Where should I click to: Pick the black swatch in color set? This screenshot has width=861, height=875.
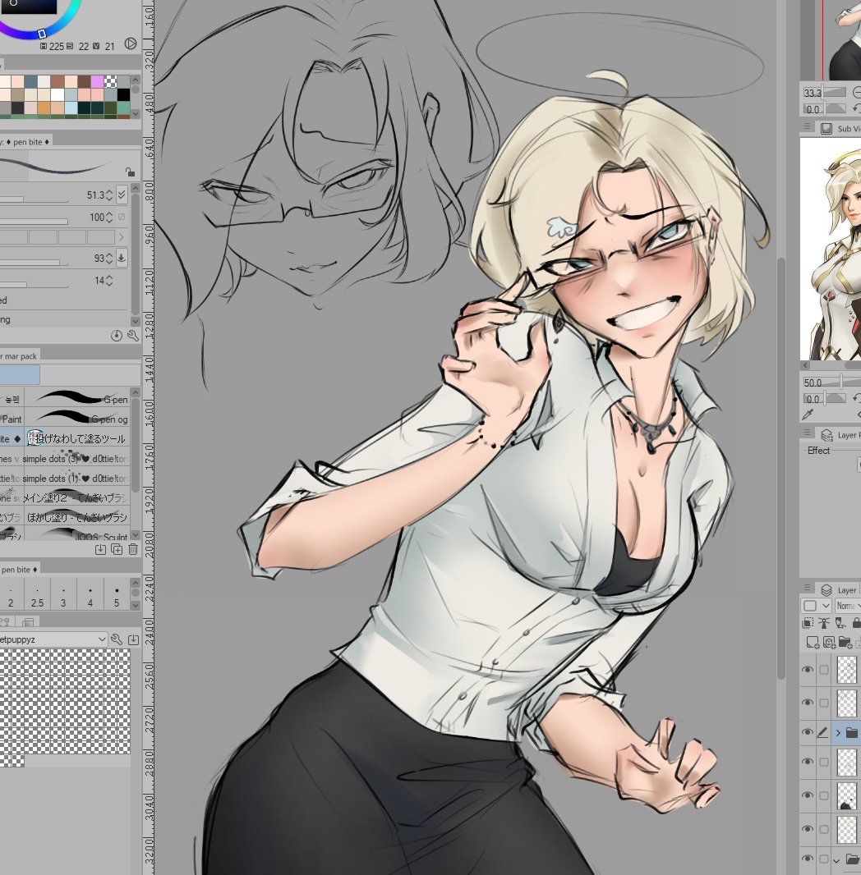coord(123,94)
